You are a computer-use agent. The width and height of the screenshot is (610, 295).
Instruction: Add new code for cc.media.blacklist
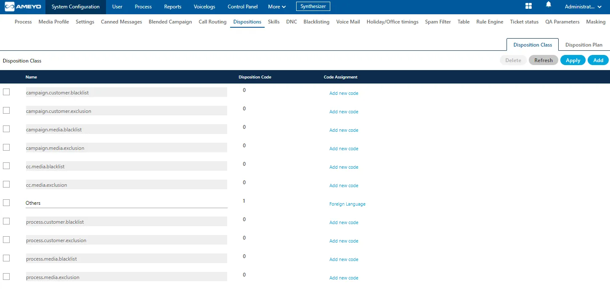click(344, 167)
